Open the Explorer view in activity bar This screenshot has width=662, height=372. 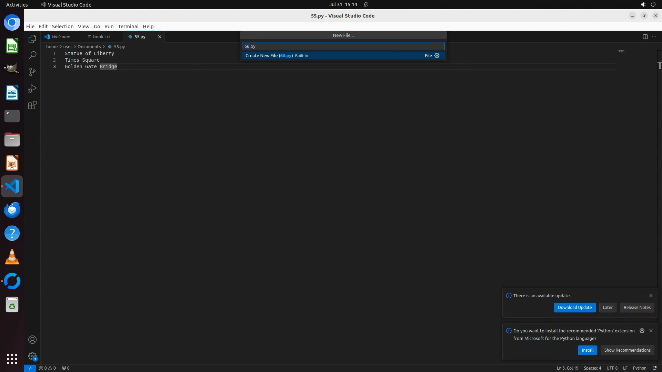click(x=32, y=39)
